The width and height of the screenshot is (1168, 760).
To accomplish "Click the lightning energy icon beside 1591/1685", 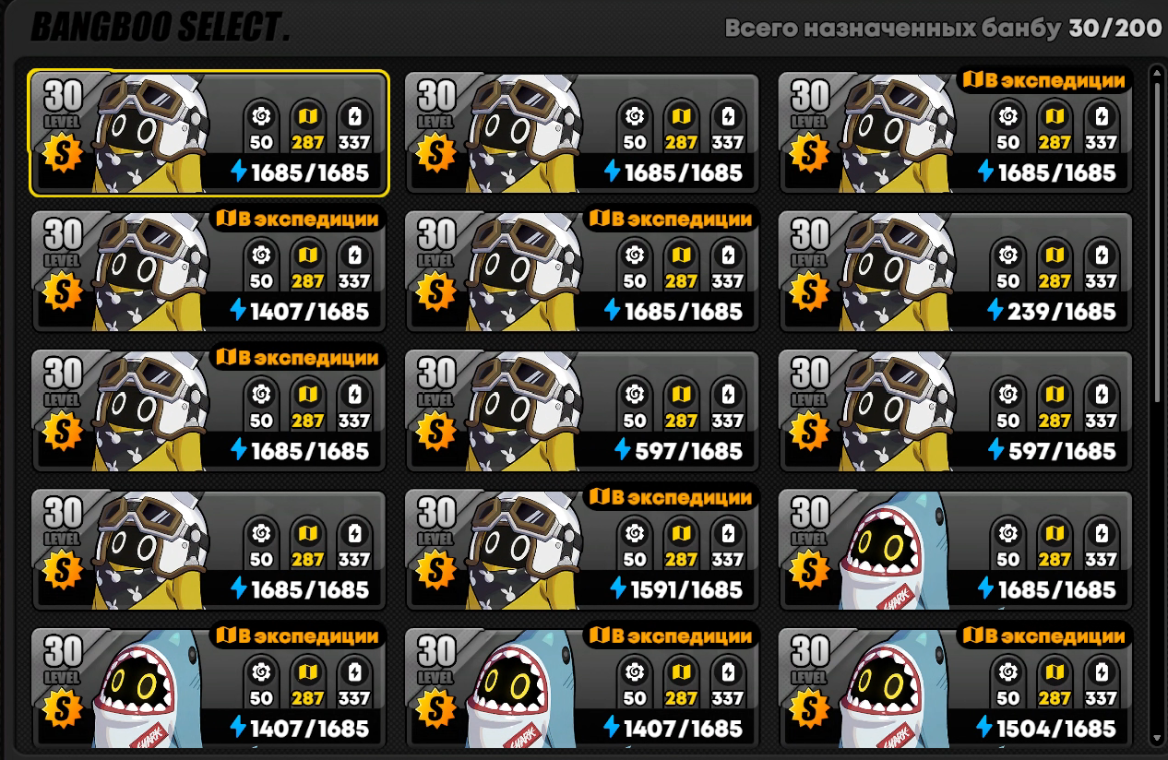I will (618, 588).
